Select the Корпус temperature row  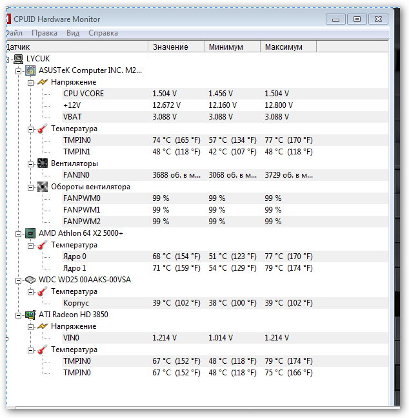(x=225, y=303)
